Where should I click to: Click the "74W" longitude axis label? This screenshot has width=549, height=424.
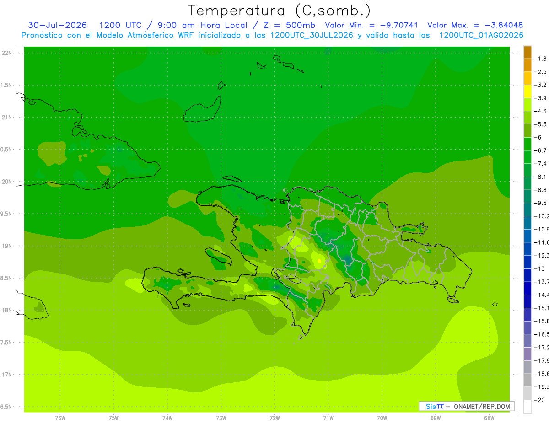(167, 418)
